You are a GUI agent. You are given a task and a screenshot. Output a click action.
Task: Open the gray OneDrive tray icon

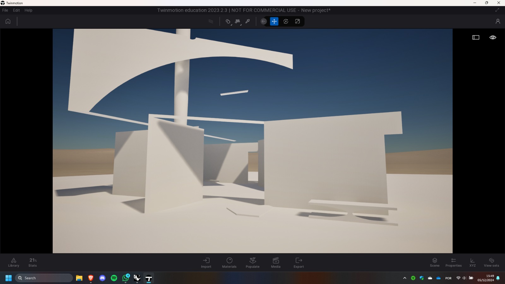(x=430, y=278)
